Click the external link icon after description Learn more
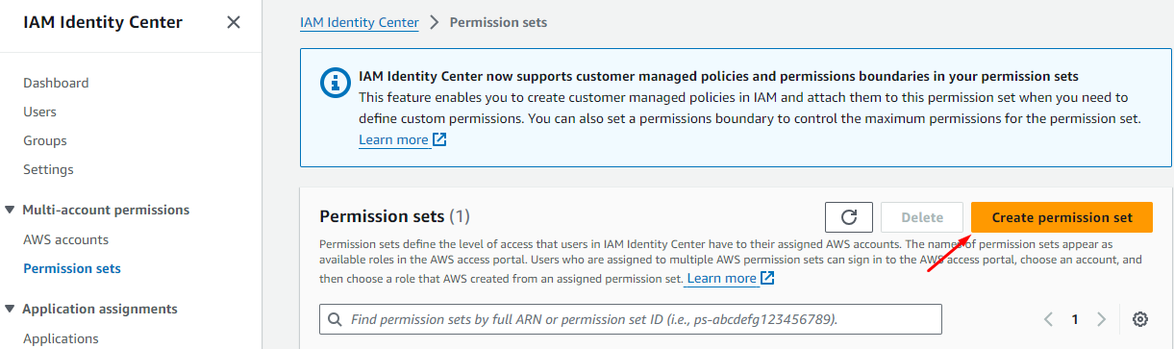Viewport: 1174px width, 349px height. [x=767, y=278]
